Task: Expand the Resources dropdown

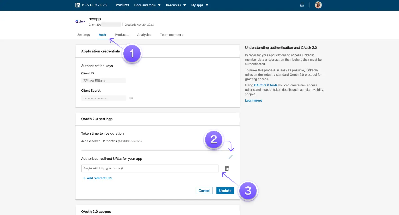Action: [x=175, y=5]
